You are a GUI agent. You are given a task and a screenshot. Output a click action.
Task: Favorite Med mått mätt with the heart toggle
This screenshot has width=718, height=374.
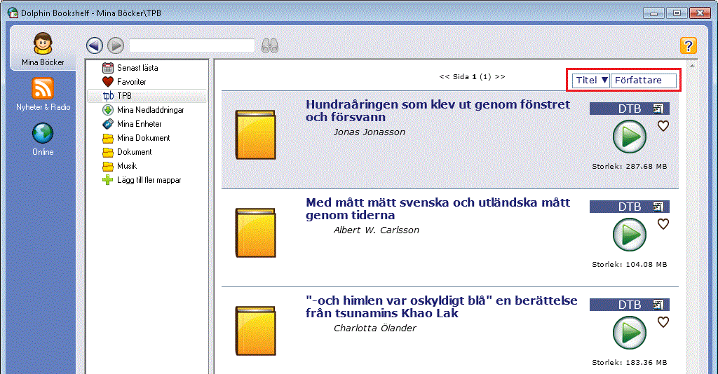[x=663, y=224]
